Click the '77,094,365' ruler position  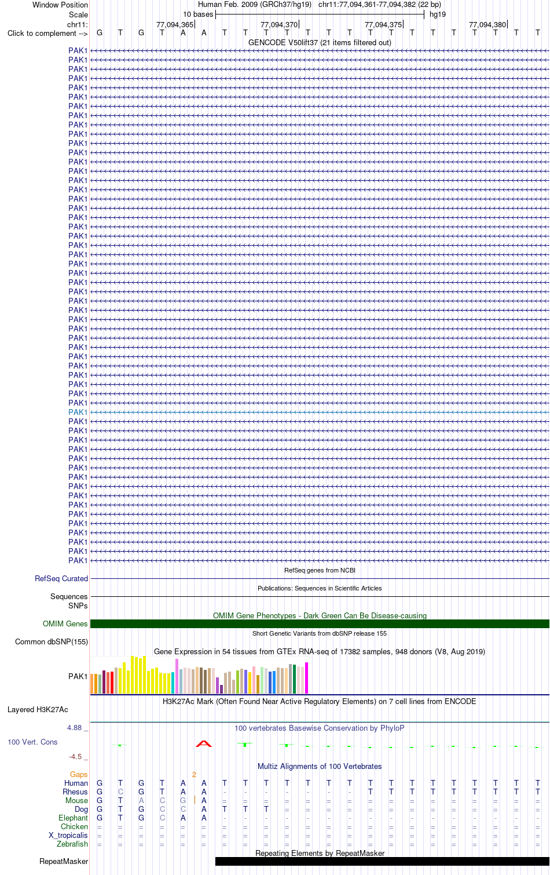click(x=175, y=24)
